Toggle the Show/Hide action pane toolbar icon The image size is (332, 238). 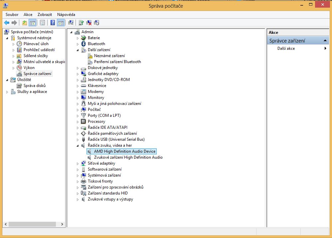coord(61,23)
